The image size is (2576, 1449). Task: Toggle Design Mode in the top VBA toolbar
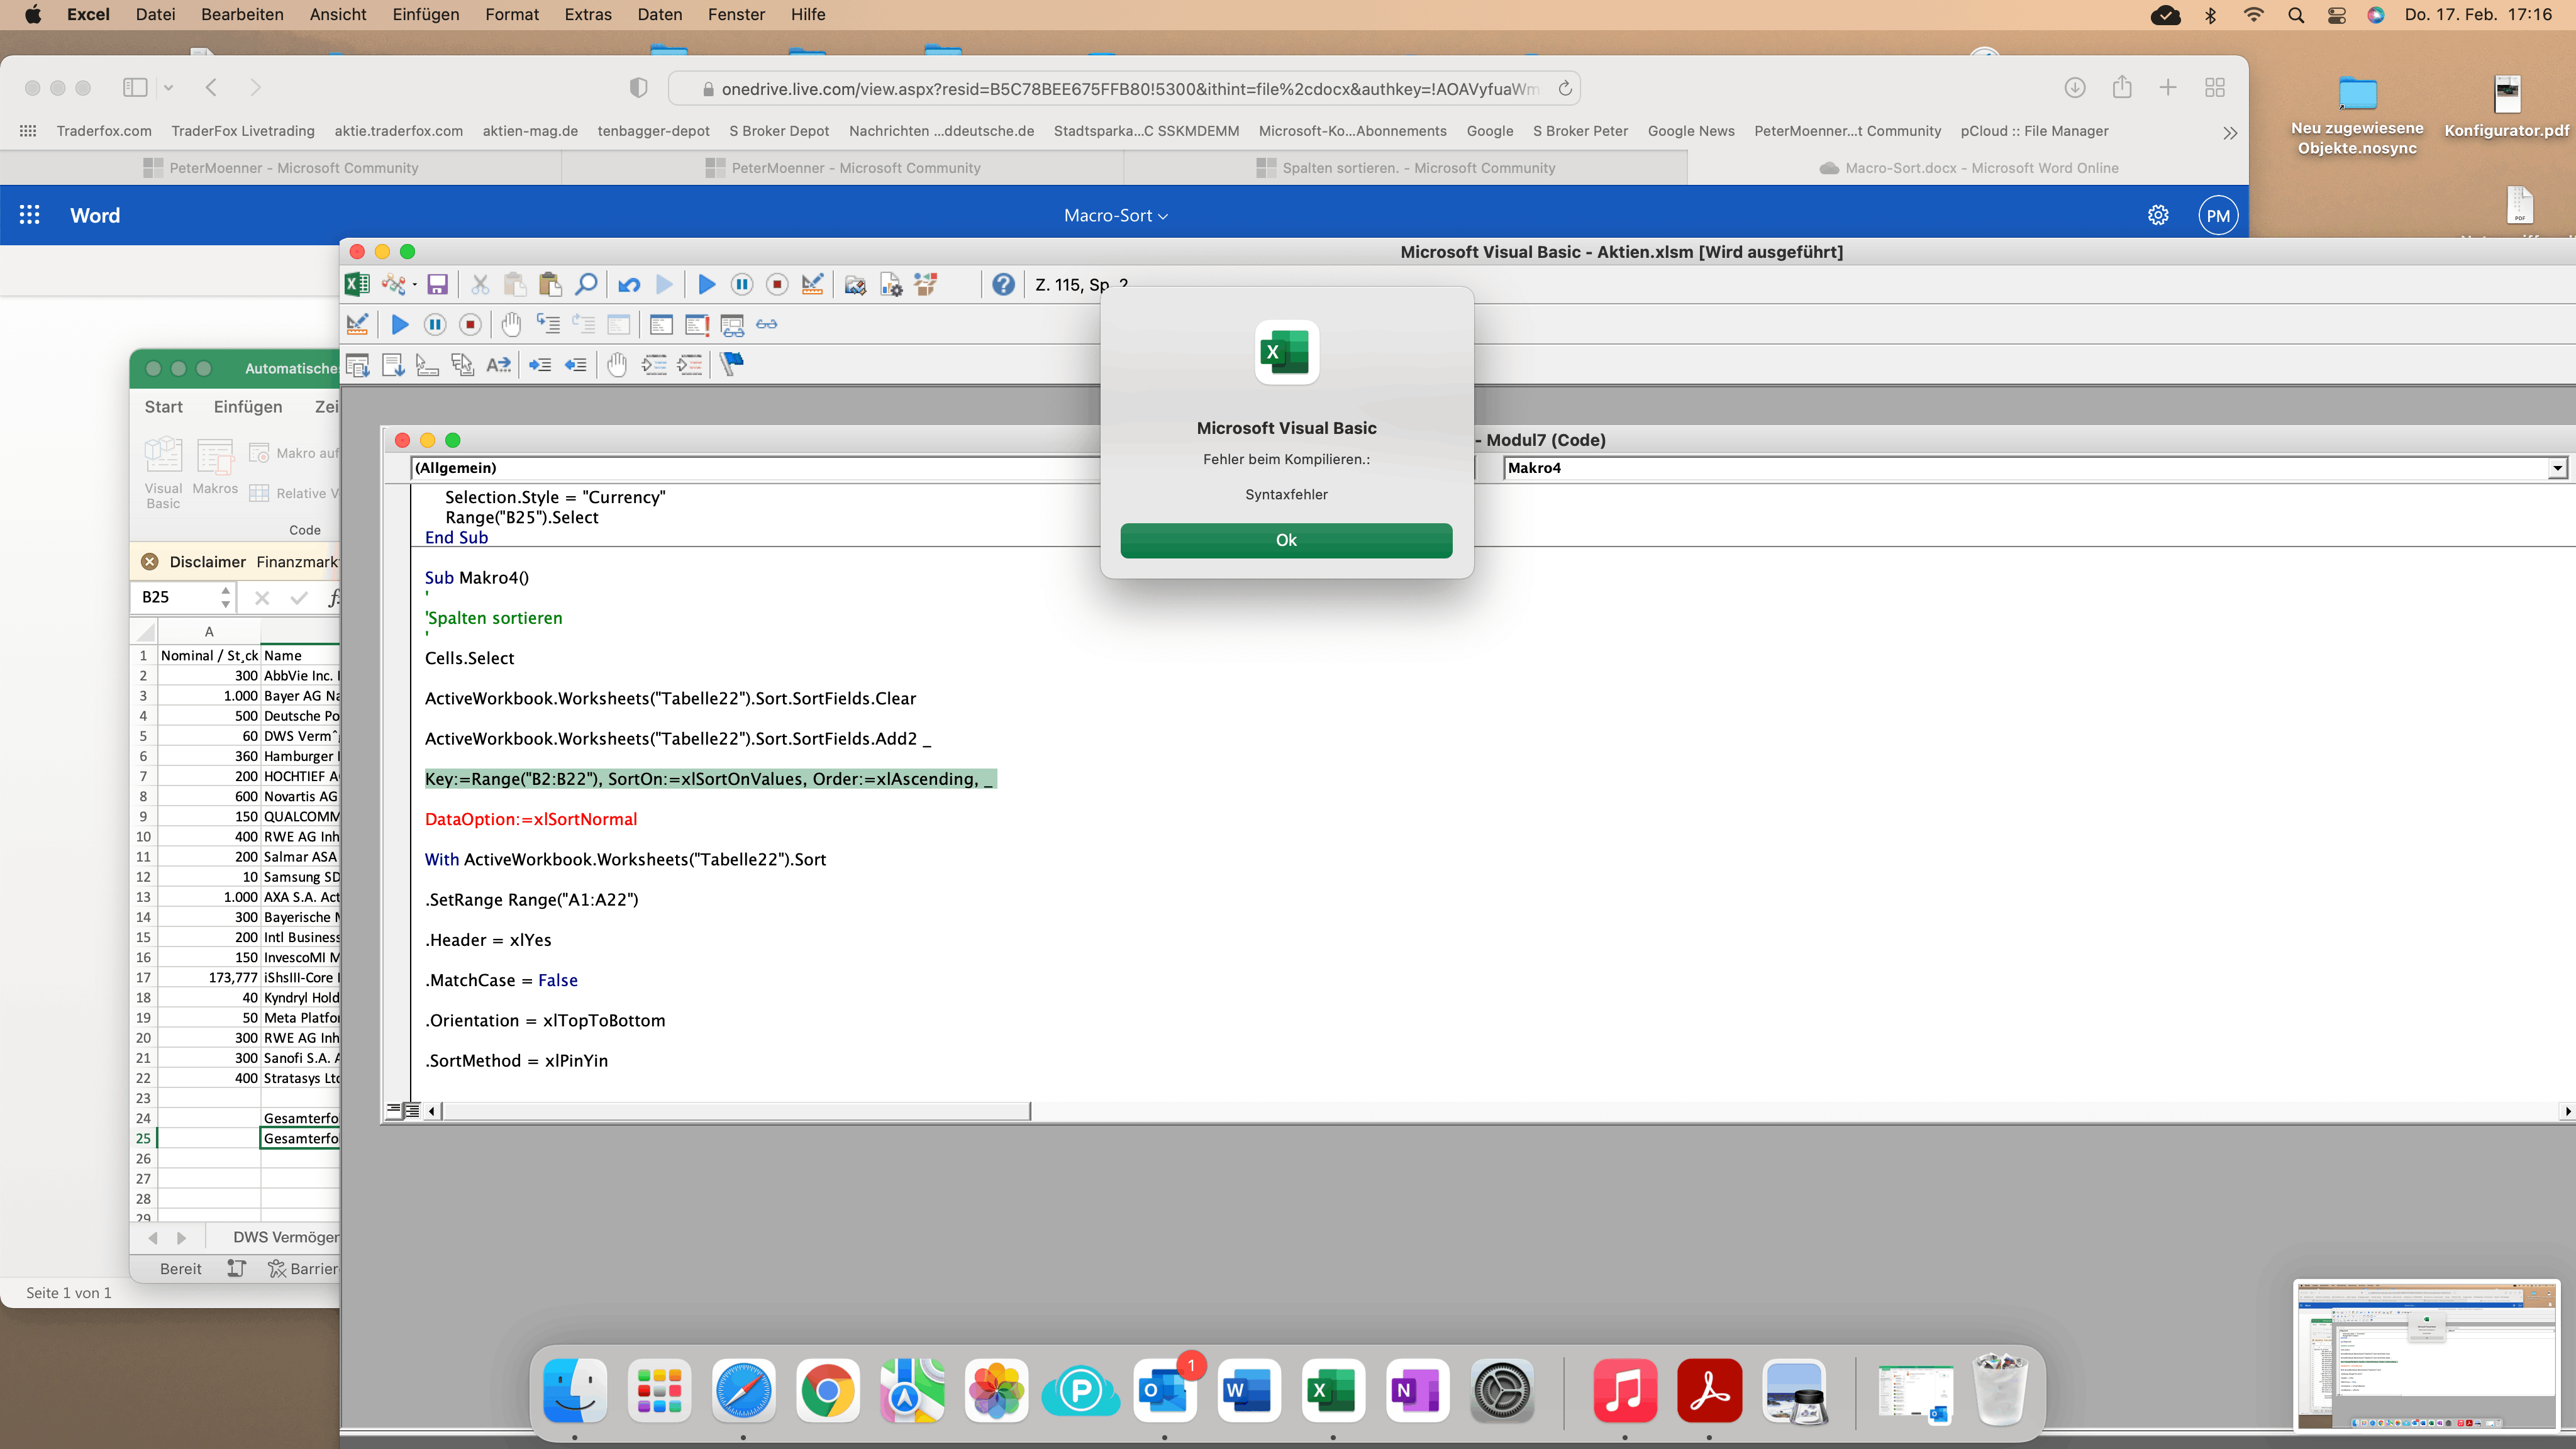[813, 285]
